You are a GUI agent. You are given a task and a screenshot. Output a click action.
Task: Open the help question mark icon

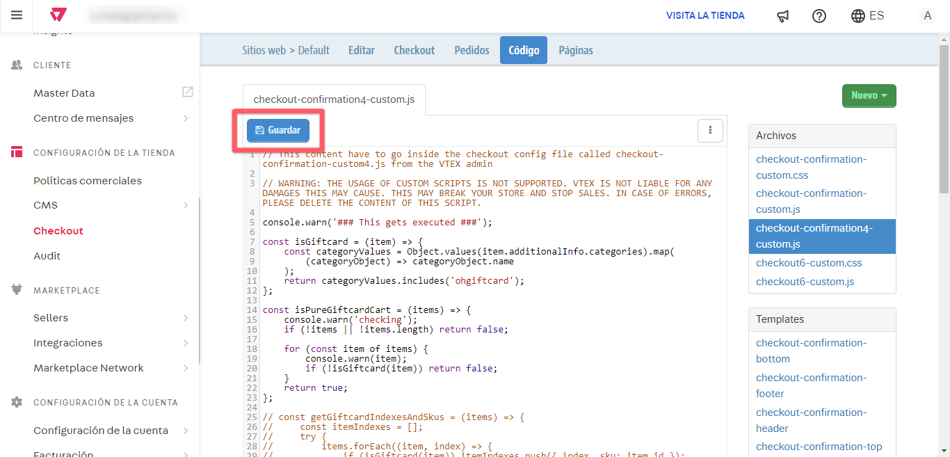(x=819, y=16)
